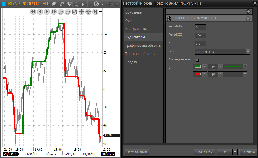Click the dollar sign trading icon
Viewport: 258px width, 158px height.
96,4
